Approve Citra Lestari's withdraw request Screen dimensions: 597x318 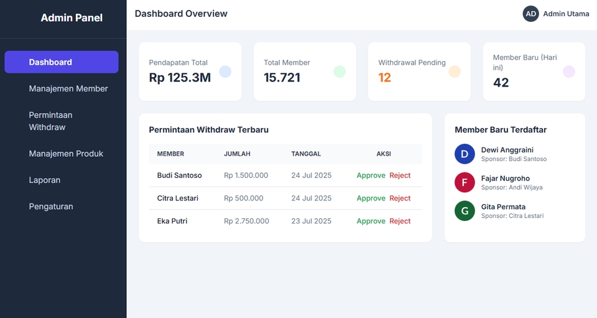[371, 198]
